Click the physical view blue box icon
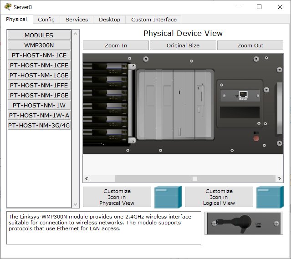 point(168,197)
